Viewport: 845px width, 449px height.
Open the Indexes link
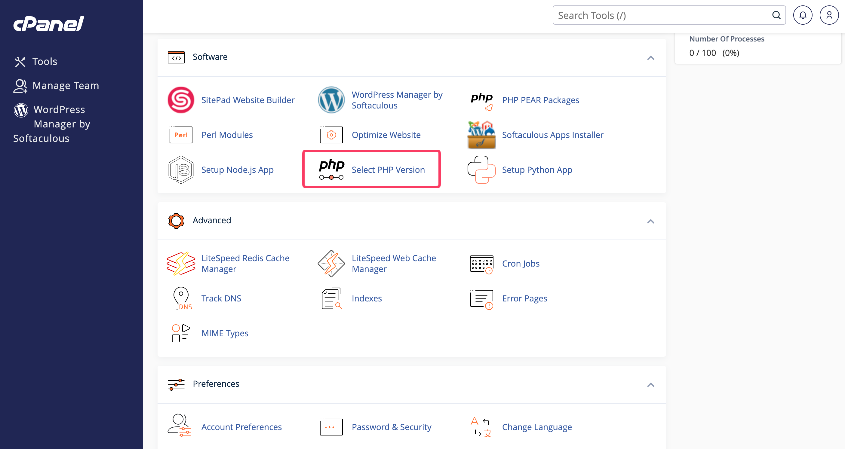point(367,298)
